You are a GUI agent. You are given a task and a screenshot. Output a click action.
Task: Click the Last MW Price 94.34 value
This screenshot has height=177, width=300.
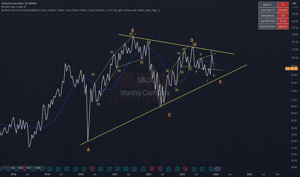283,21
